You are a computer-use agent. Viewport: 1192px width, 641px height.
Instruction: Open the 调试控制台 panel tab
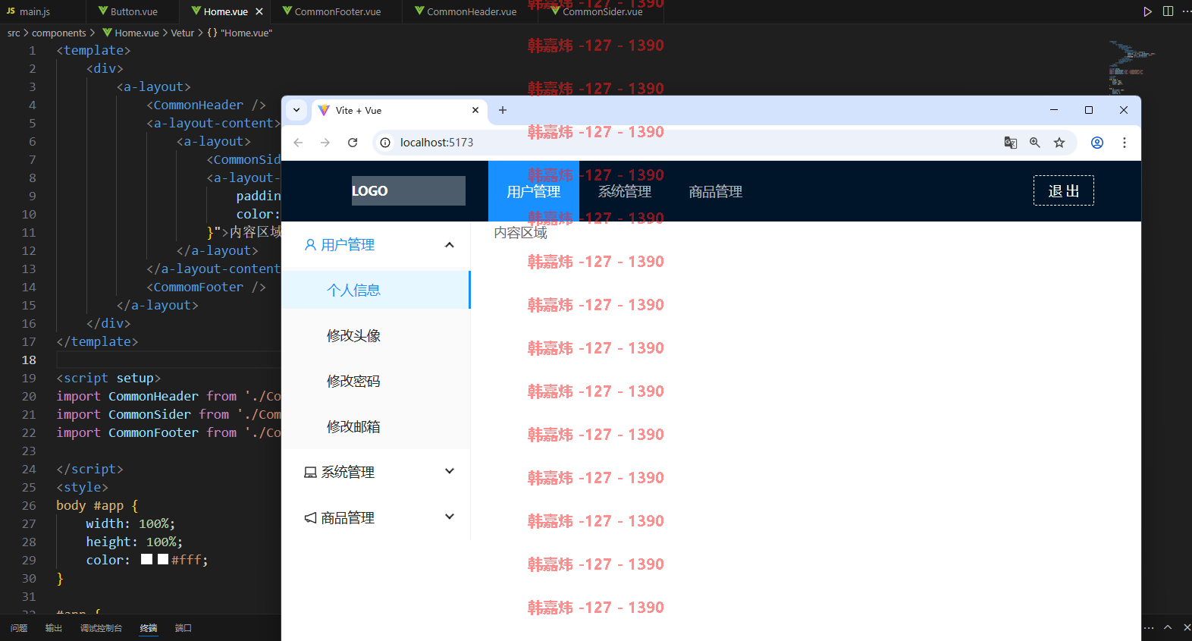click(101, 628)
